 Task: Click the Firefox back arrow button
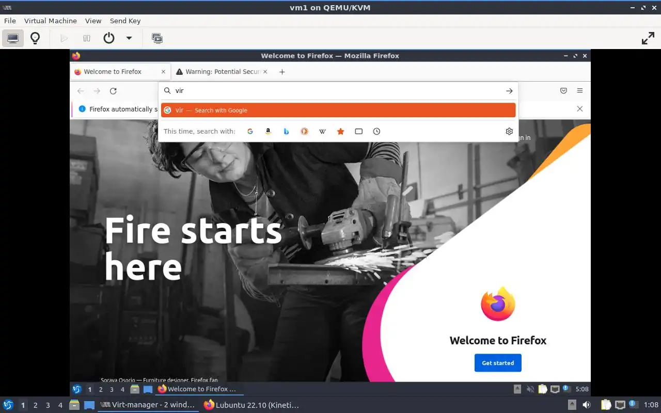pyautogui.click(x=81, y=91)
